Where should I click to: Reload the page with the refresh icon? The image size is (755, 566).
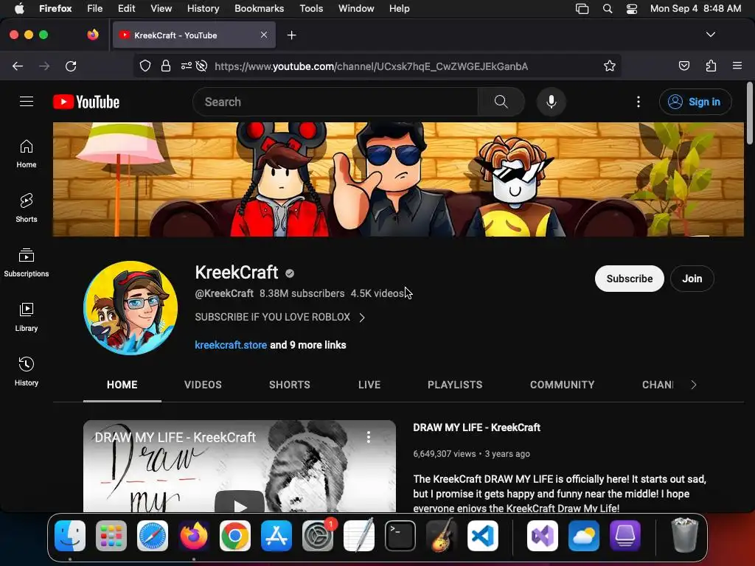71,66
